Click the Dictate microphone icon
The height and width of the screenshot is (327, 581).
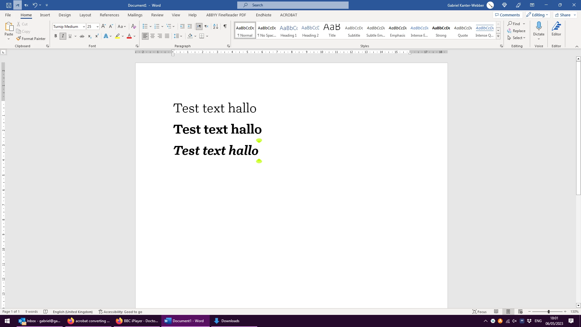coord(539,26)
